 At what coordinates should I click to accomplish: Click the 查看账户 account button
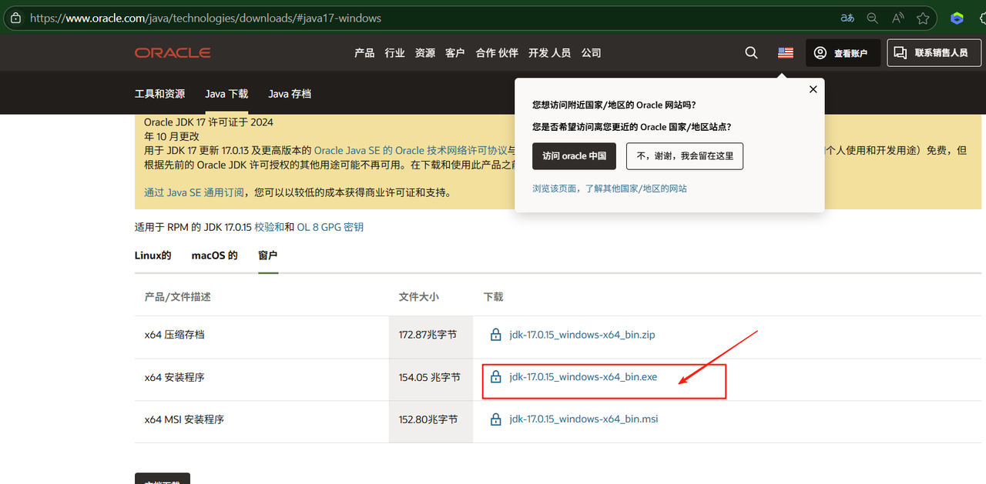(x=842, y=53)
